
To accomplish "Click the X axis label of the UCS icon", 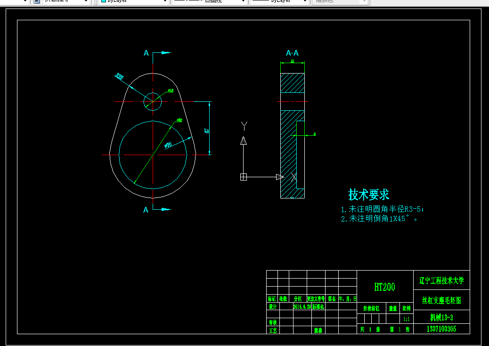I will [x=294, y=177].
